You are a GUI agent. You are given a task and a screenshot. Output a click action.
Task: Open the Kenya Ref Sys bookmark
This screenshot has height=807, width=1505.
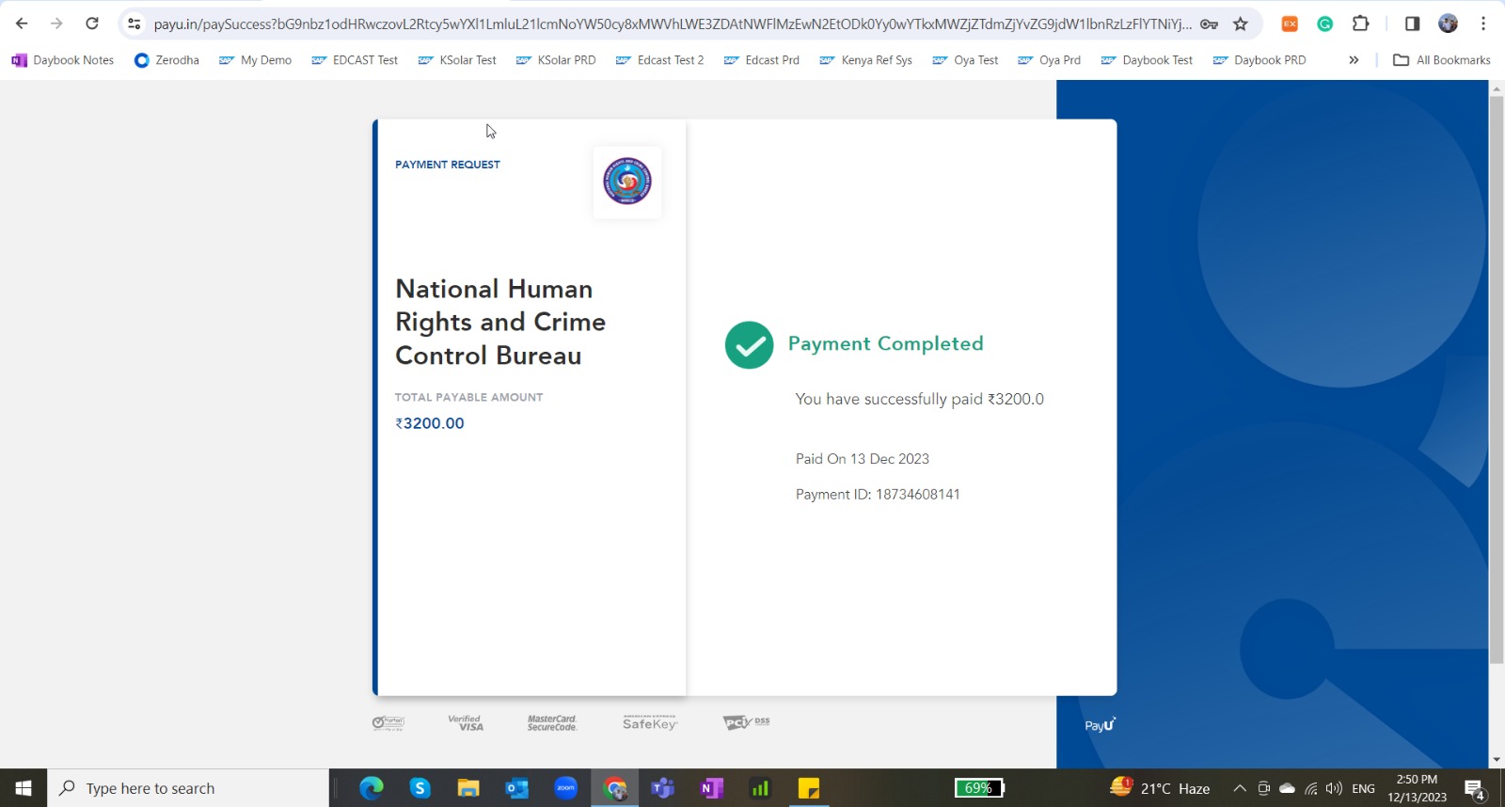point(866,60)
